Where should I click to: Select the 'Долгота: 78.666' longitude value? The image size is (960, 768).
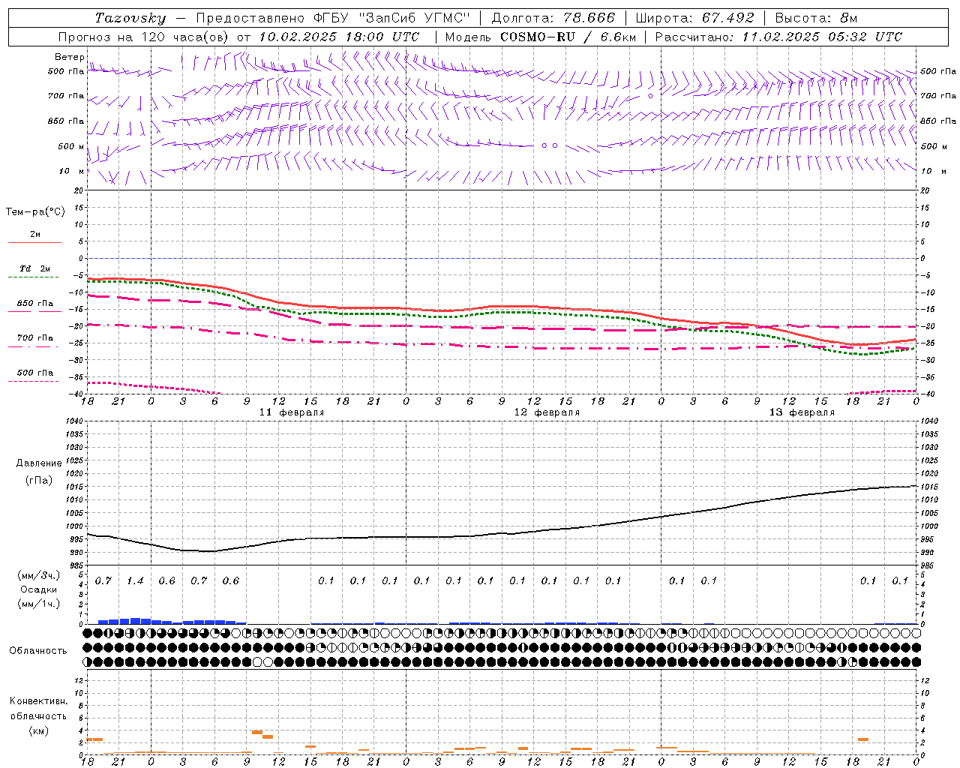[553, 18]
